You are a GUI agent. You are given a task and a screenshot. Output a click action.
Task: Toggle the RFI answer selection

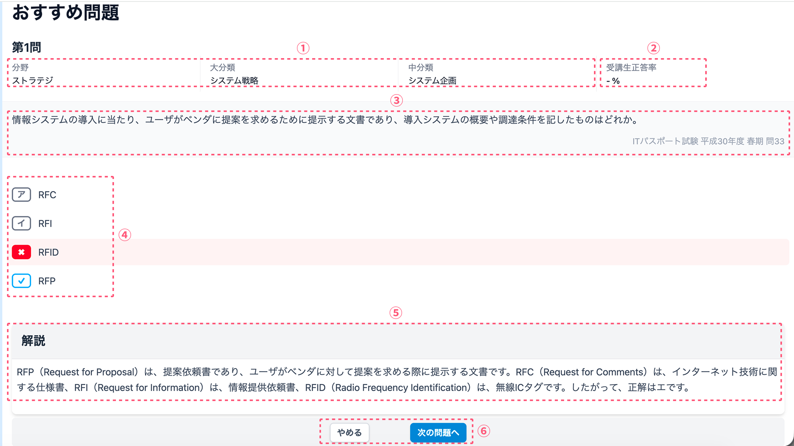[45, 223]
